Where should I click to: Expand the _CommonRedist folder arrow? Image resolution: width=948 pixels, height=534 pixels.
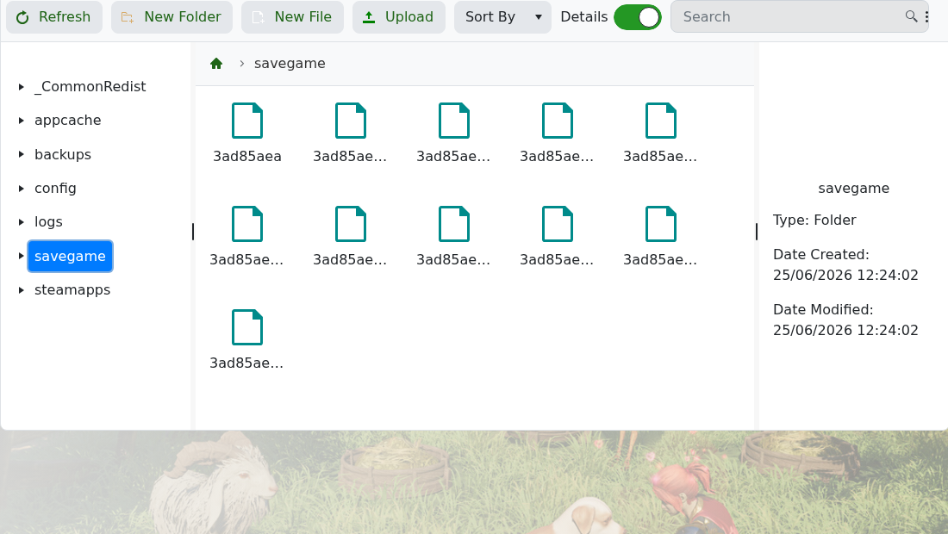[x=22, y=87]
